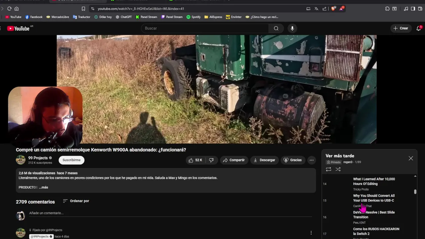This screenshot has height=239, width=425.
Task: Open the Panel Stream bookmark with Kick icon
Action: pos(146,17)
